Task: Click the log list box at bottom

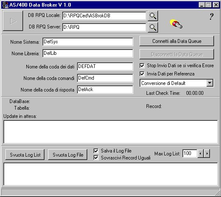Action: (x=111, y=174)
